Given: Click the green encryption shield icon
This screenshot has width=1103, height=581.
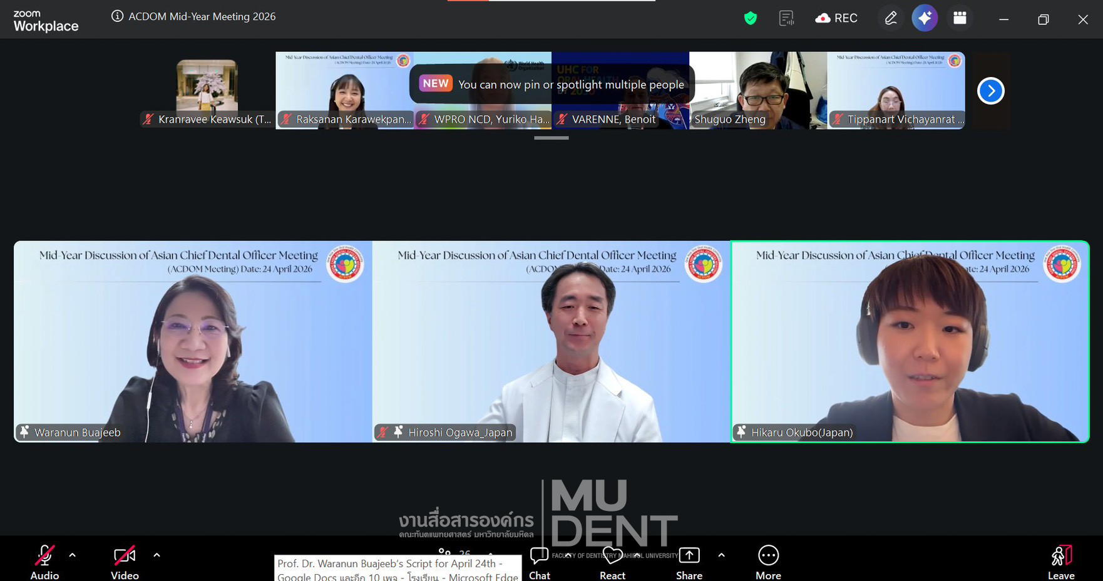Looking at the screenshot, I should click(x=750, y=19).
